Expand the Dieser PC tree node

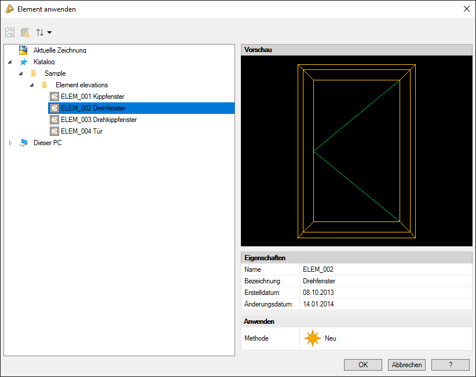[x=10, y=143]
